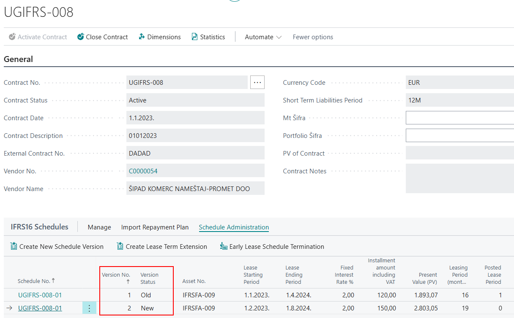Open the Manage menu

(x=99, y=227)
